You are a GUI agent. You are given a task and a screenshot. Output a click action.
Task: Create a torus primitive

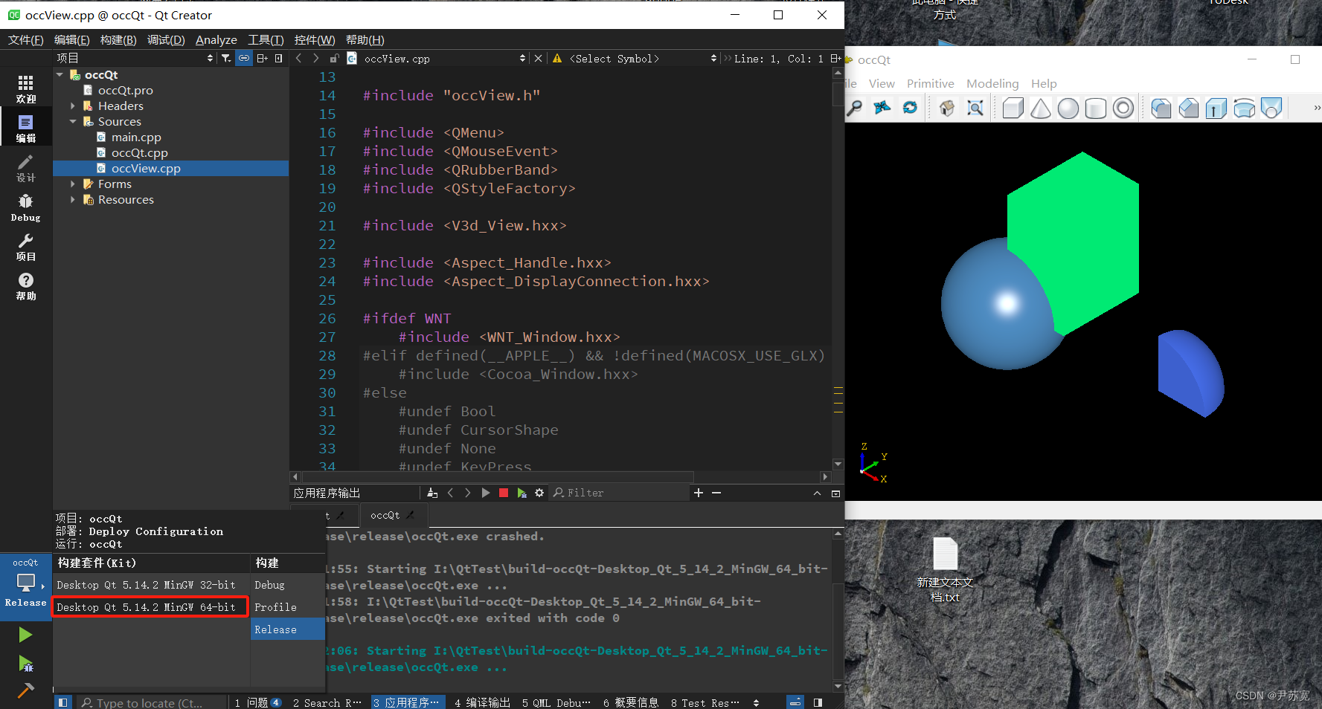(1123, 108)
